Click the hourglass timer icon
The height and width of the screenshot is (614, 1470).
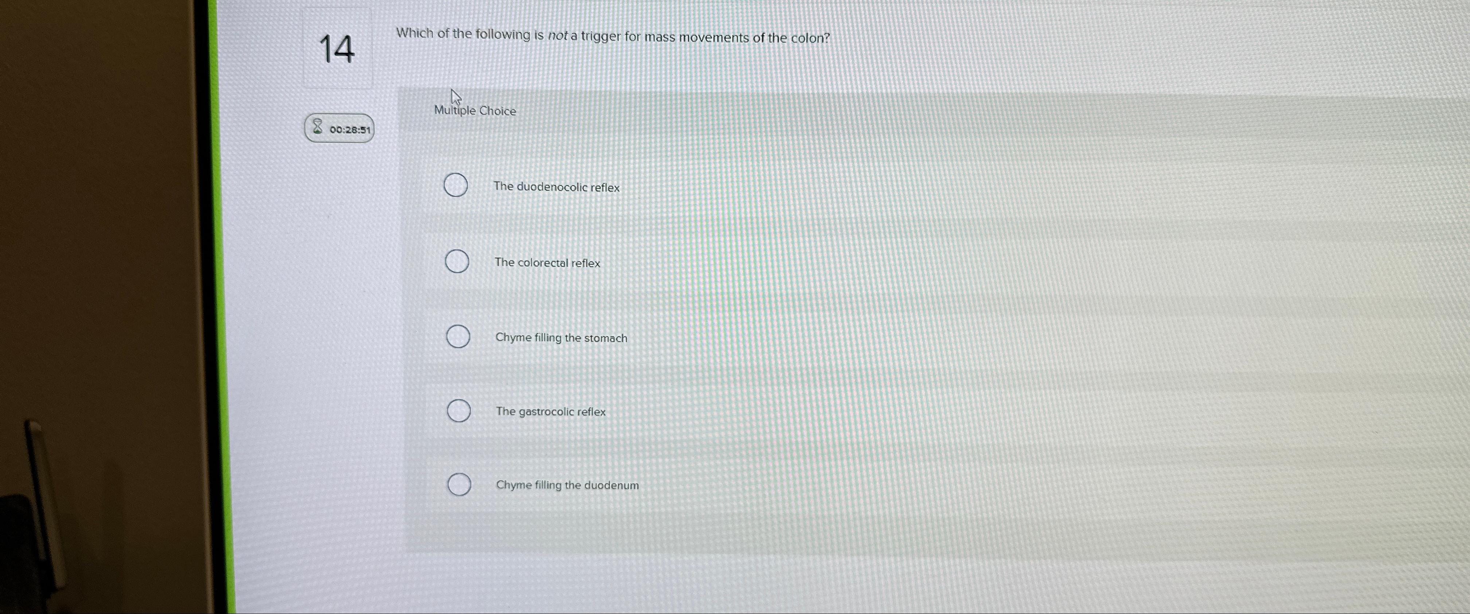(x=318, y=128)
